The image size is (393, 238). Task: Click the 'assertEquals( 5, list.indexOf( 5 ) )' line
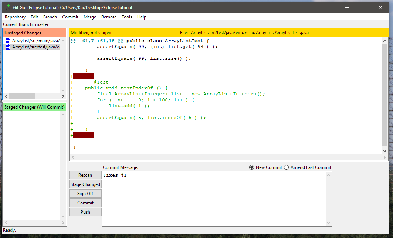pyautogui.click(x=151, y=118)
